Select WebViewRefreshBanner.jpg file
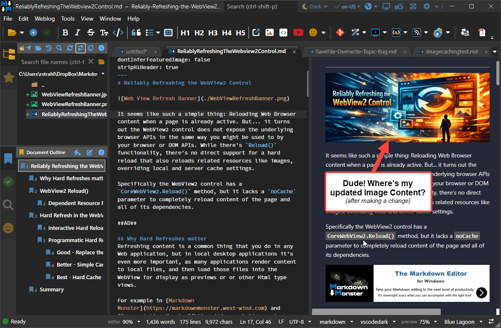This screenshot has width=501, height=328. pos(74,95)
